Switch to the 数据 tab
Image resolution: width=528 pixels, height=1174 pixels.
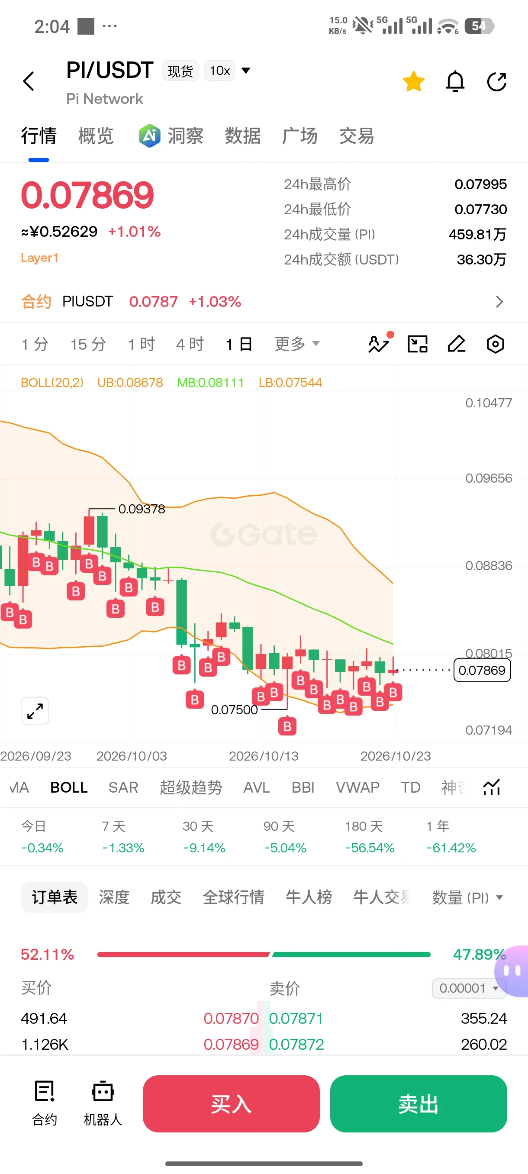click(x=243, y=136)
